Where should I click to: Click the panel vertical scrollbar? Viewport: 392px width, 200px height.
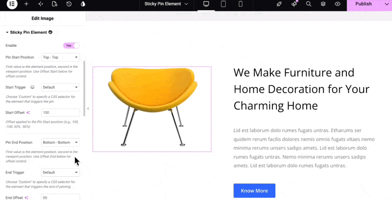tap(84, 89)
